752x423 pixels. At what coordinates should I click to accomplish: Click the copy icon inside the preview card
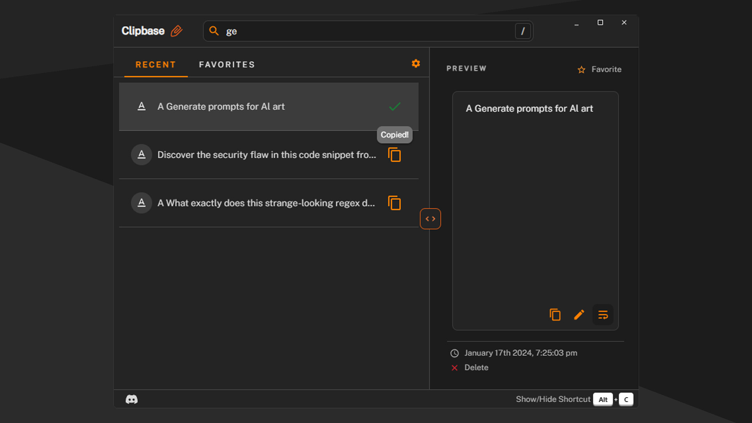pyautogui.click(x=555, y=315)
